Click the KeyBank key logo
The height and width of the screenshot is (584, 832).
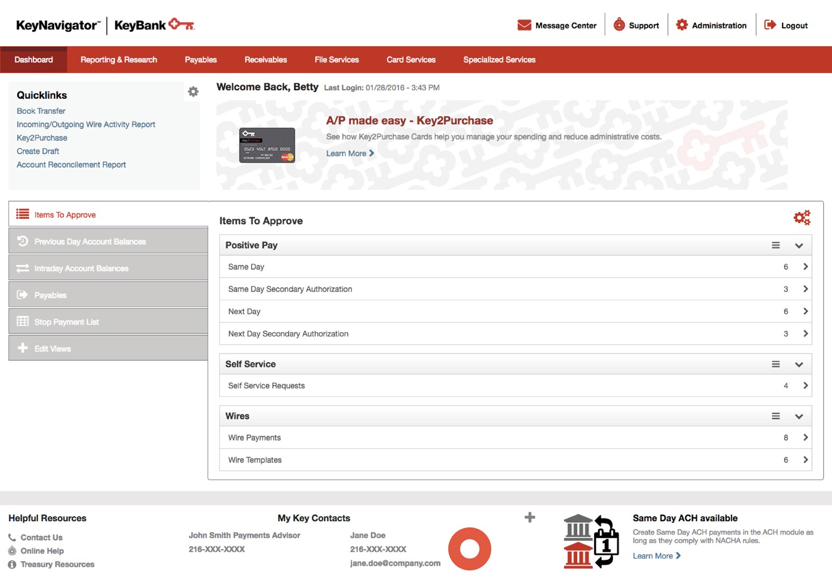click(x=181, y=24)
